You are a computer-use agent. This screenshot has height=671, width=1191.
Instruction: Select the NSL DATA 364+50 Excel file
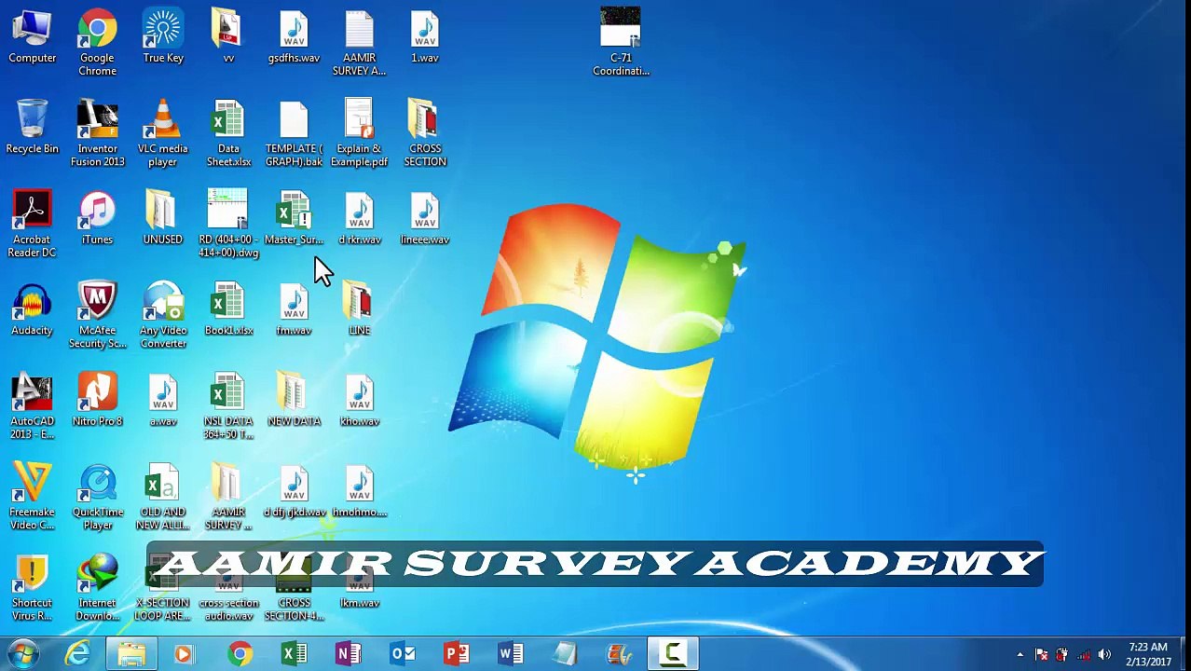pos(228,407)
